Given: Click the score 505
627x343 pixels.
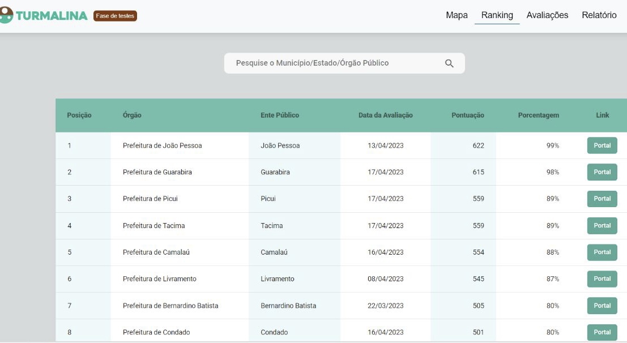Looking at the screenshot, I should 478,306.
